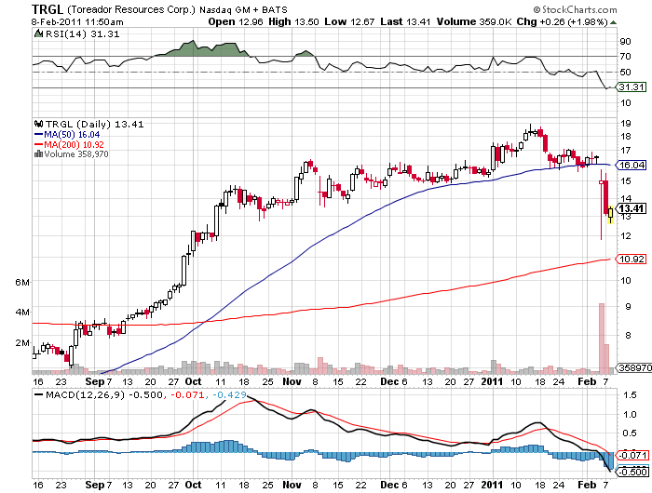Click the tallest pink volume bar in February

click(x=602, y=338)
